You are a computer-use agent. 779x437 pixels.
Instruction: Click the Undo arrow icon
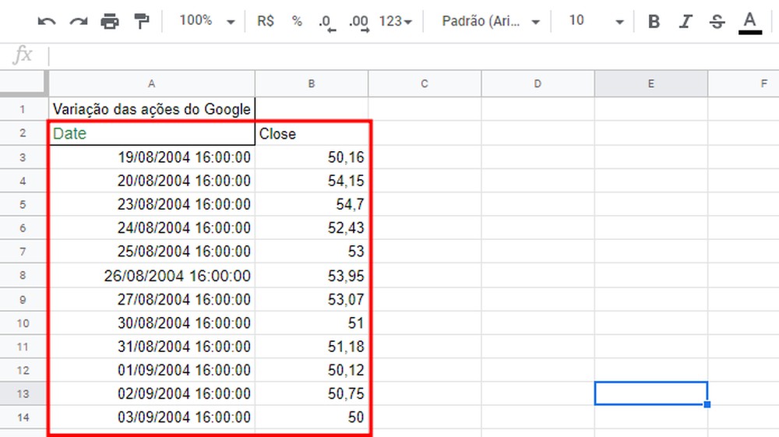click(x=47, y=21)
